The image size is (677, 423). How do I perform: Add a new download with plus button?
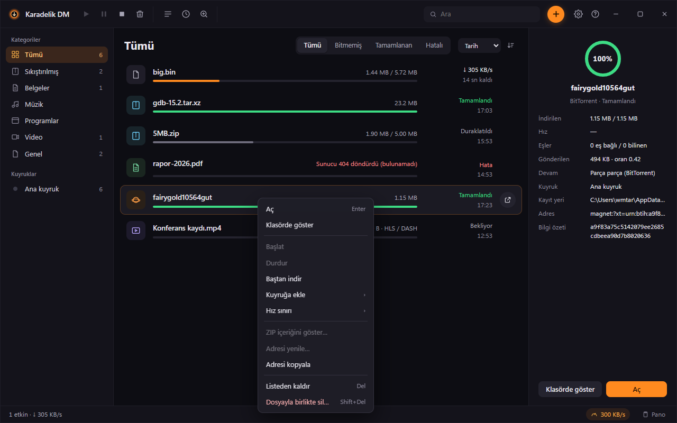pos(556,14)
